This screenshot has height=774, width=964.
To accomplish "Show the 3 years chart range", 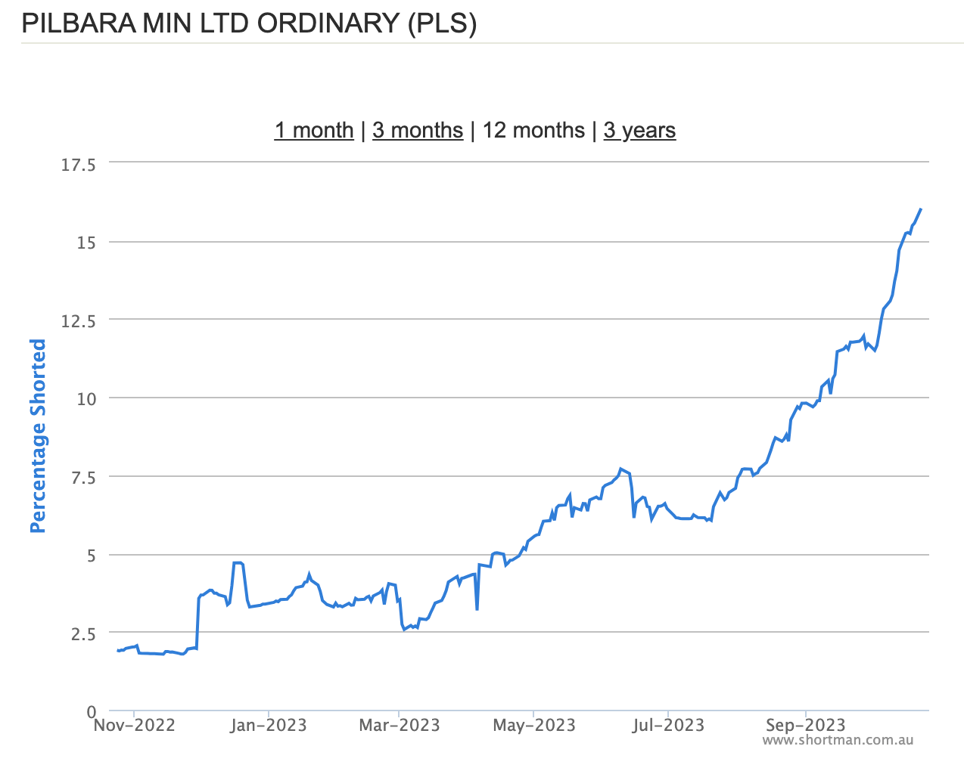I will tap(639, 131).
